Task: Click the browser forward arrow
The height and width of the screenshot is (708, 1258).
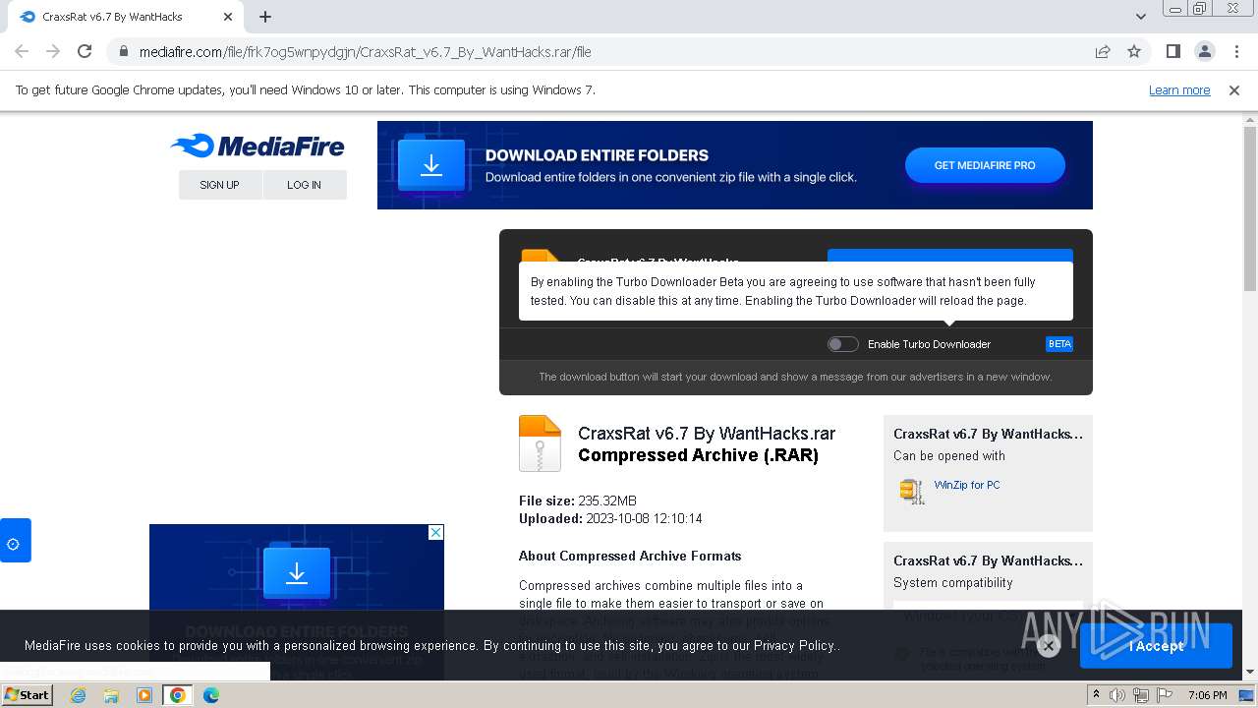Action: click(53, 52)
